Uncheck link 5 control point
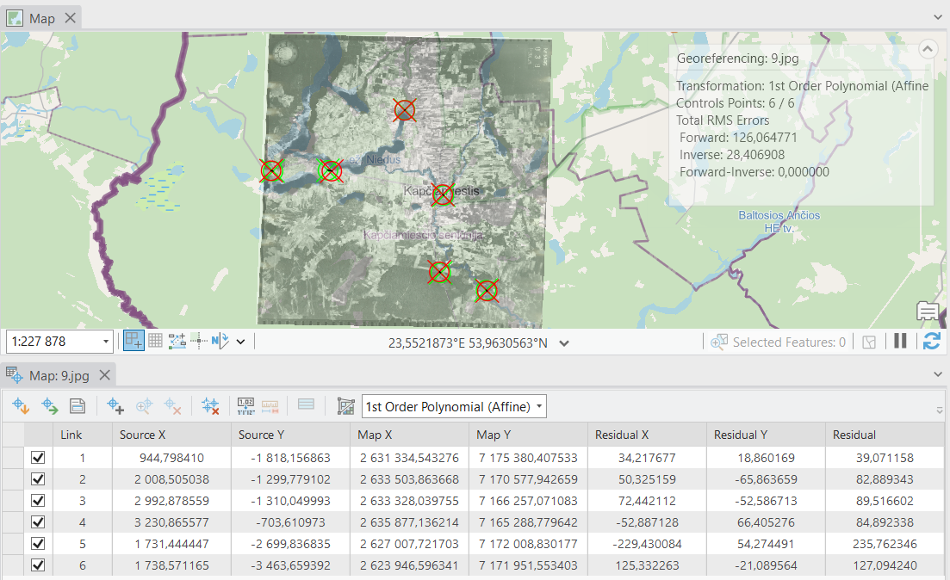950x580 pixels. click(x=38, y=544)
